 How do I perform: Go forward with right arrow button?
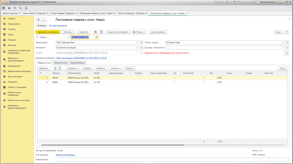pyautogui.click(x=44, y=20)
